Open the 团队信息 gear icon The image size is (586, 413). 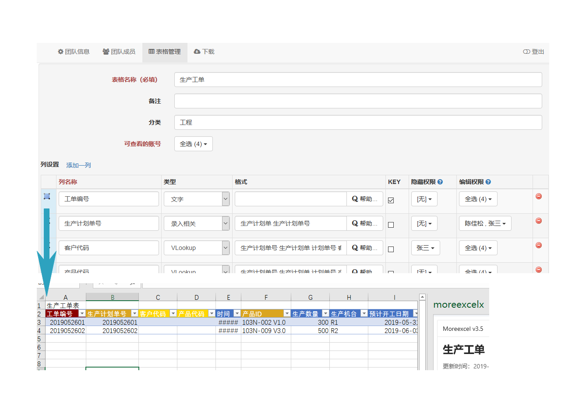point(60,52)
